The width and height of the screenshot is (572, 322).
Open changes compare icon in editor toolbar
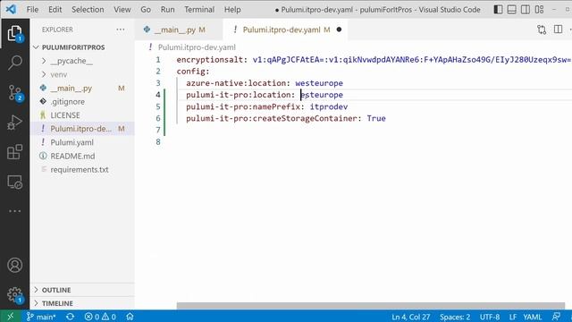(542, 30)
